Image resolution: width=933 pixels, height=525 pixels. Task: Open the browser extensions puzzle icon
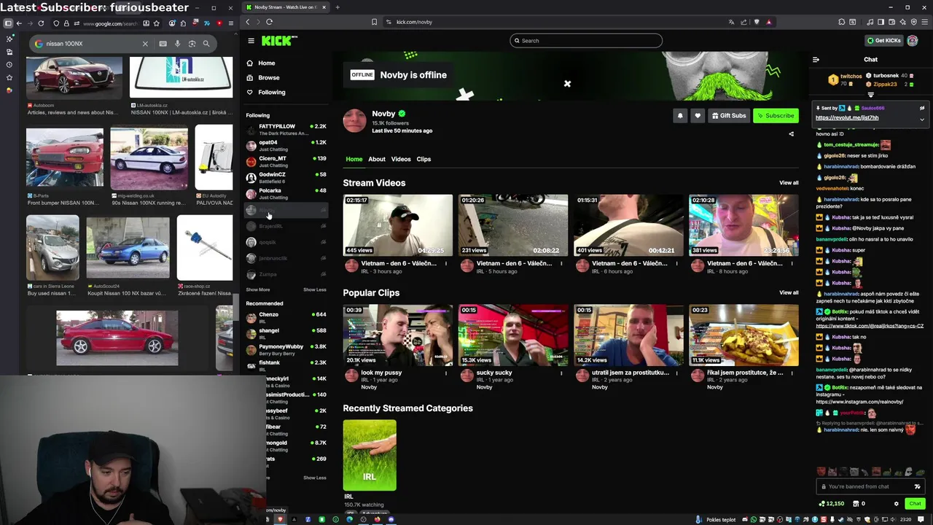tap(841, 22)
